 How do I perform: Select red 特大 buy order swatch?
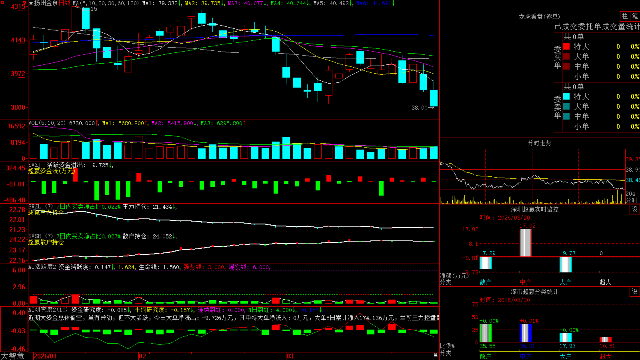566,46
